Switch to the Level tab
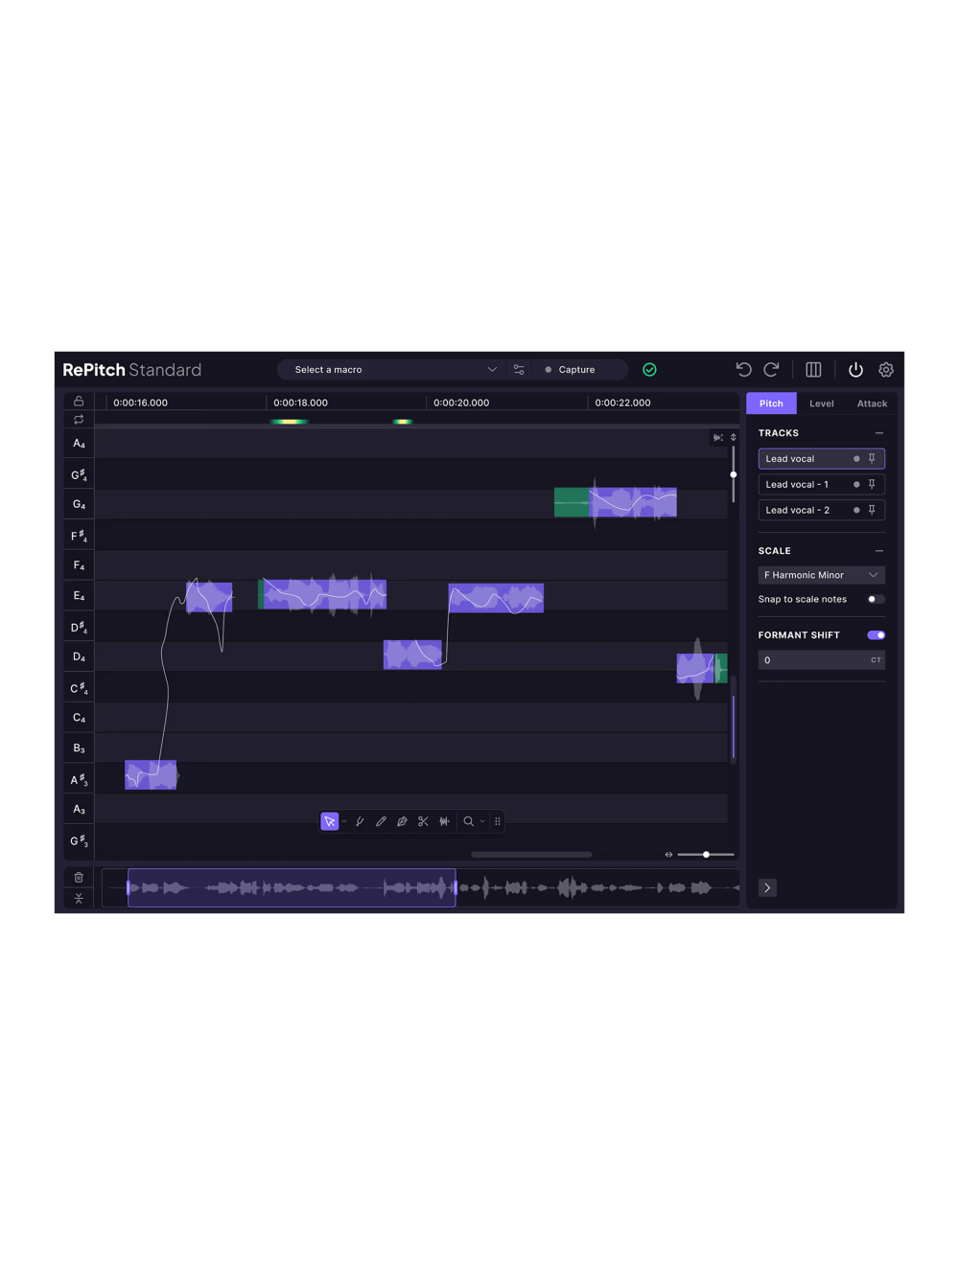959x1265 pixels. [821, 403]
